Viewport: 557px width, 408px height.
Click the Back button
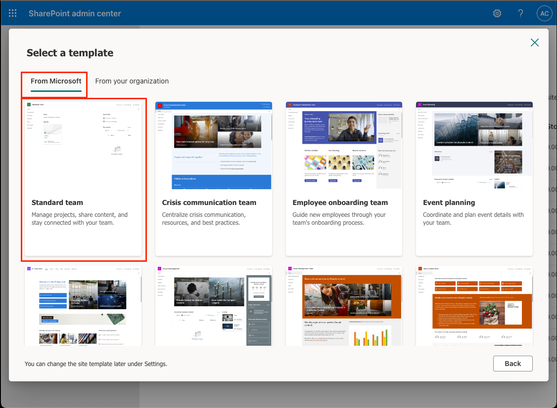(512, 364)
